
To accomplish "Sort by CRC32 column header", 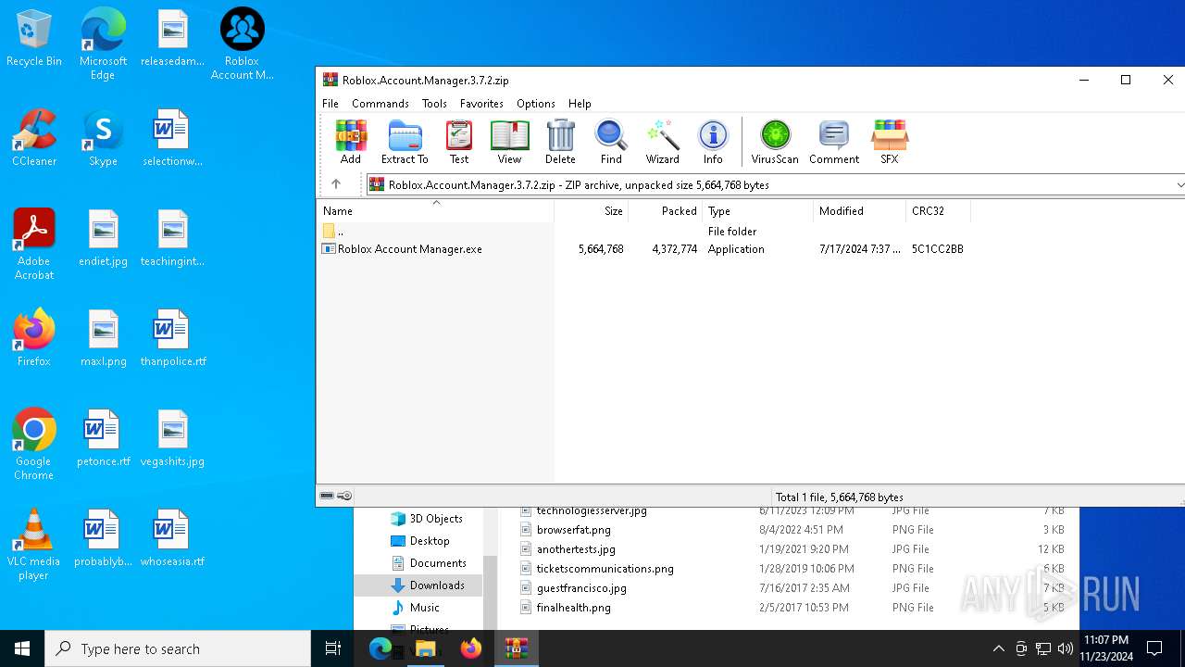I will click(939, 211).
